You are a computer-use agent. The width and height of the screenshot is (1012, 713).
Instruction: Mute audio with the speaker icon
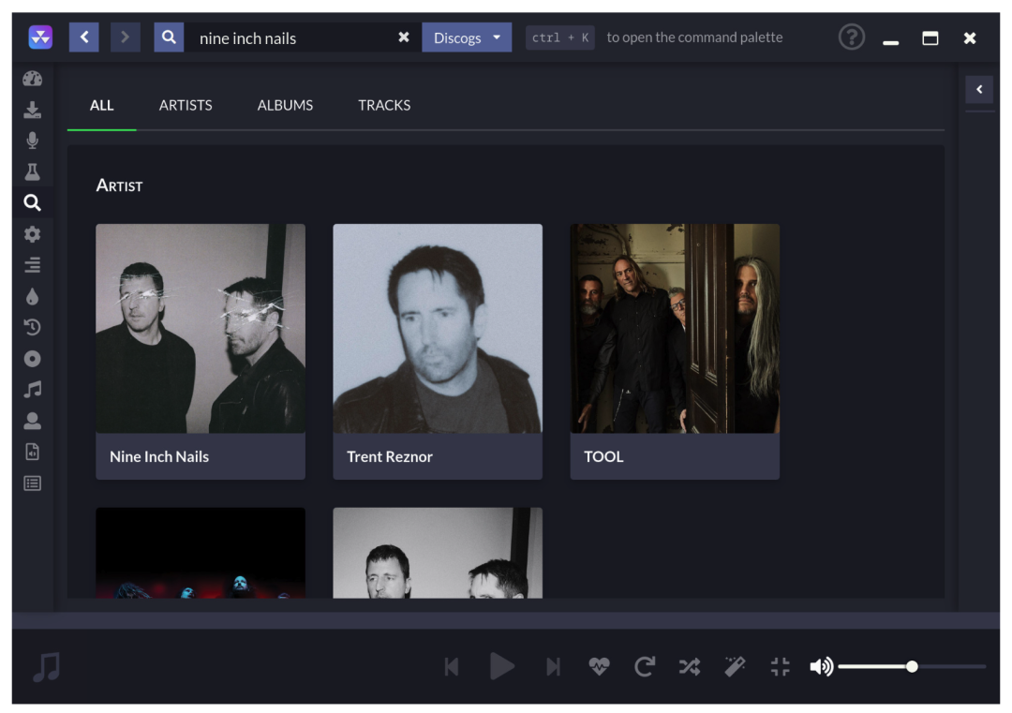pyautogui.click(x=821, y=666)
